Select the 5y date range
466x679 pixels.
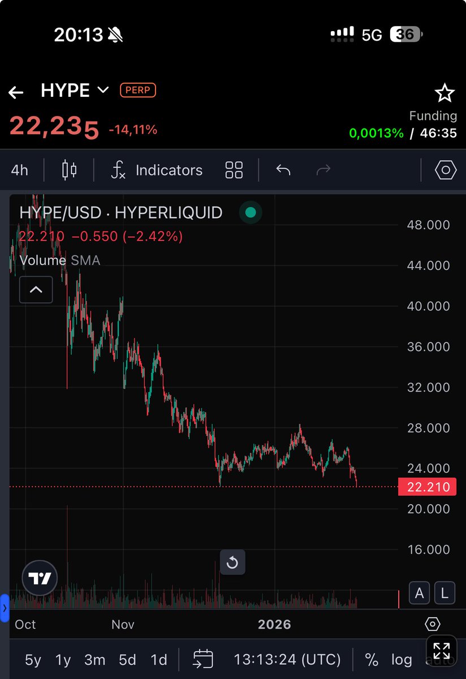(33, 659)
